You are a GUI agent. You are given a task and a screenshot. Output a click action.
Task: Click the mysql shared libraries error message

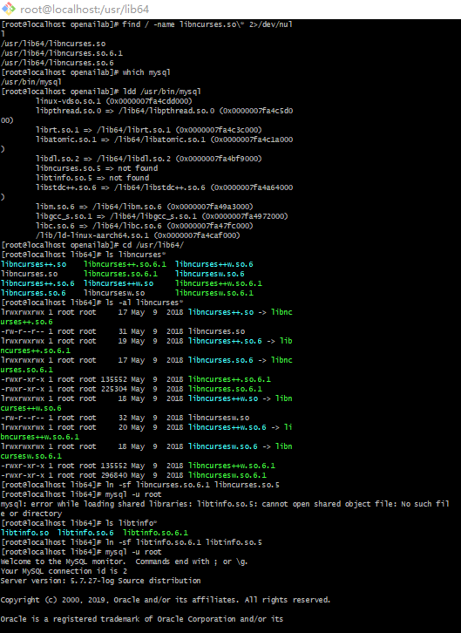225,508
